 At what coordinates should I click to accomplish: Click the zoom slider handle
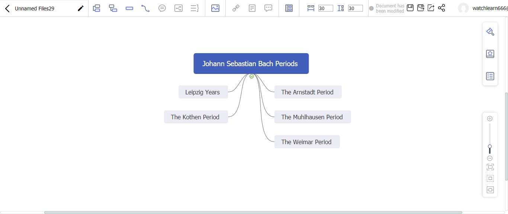click(x=490, y=147)
